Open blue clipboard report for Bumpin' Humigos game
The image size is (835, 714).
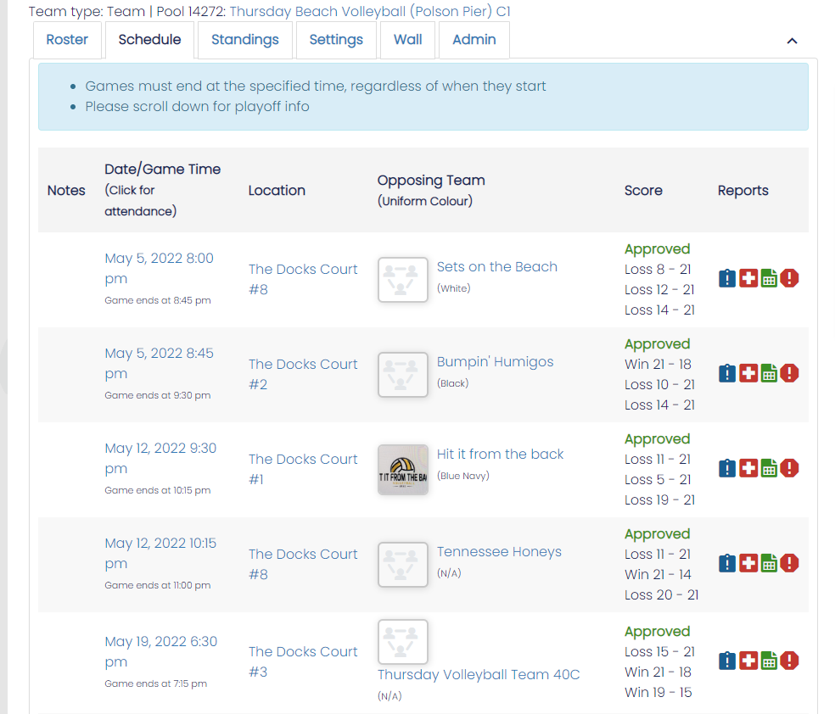727,373
